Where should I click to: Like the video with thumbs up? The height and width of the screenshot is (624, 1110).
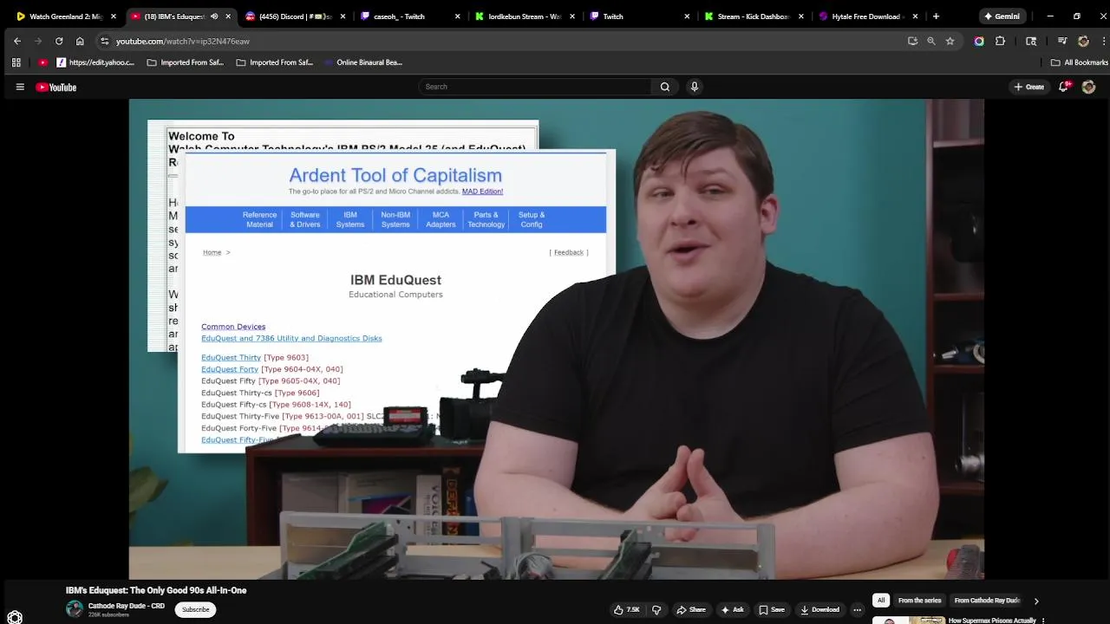coord(627,609)
